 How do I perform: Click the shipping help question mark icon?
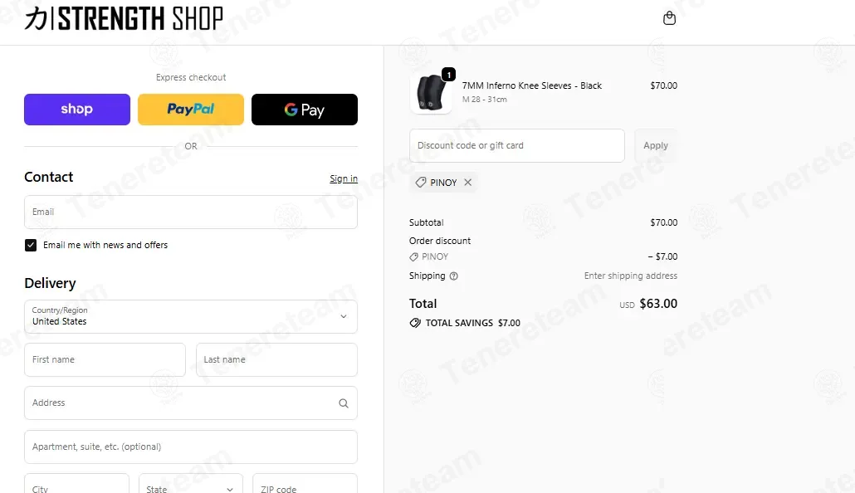(454, 276)
